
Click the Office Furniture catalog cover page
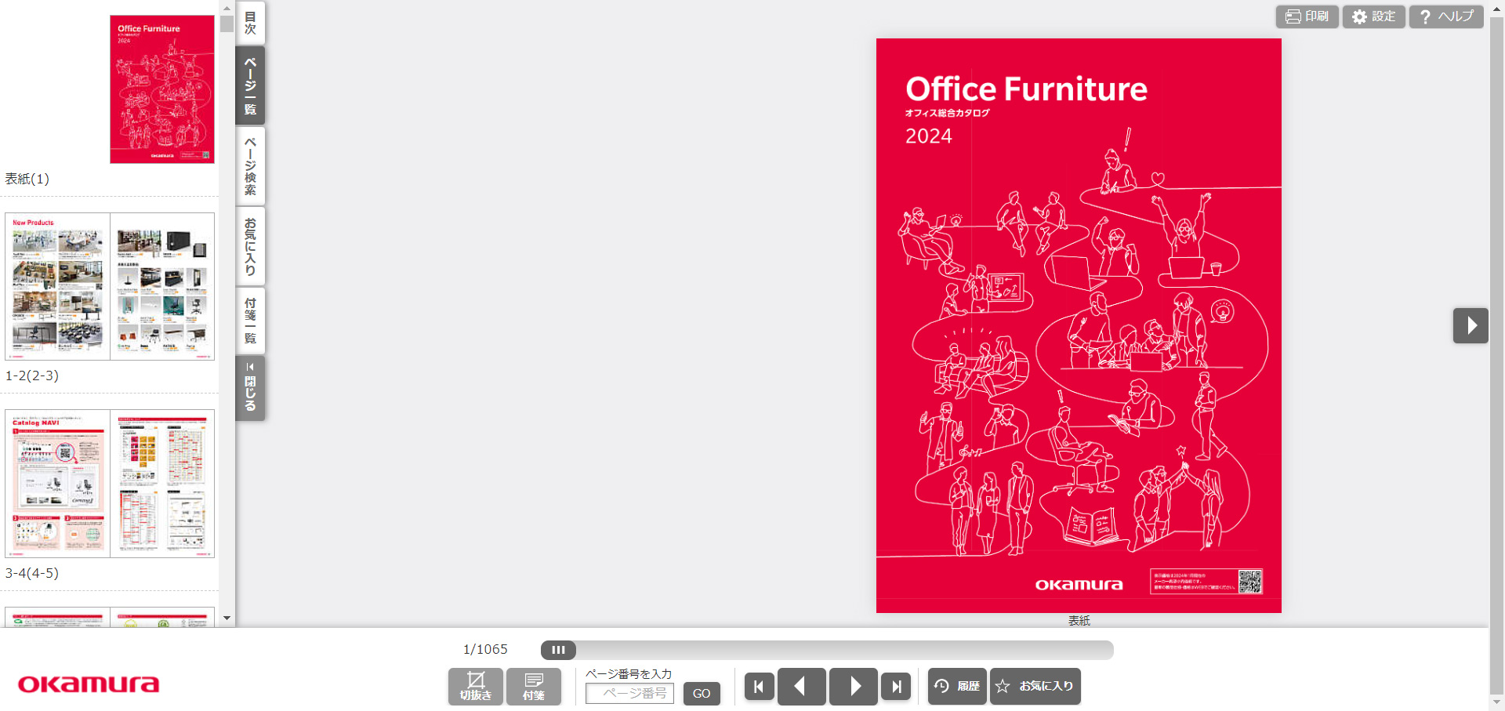1079,325
